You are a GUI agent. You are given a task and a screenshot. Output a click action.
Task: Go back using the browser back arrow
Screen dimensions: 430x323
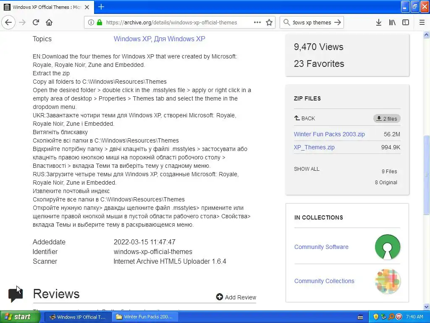8,22
